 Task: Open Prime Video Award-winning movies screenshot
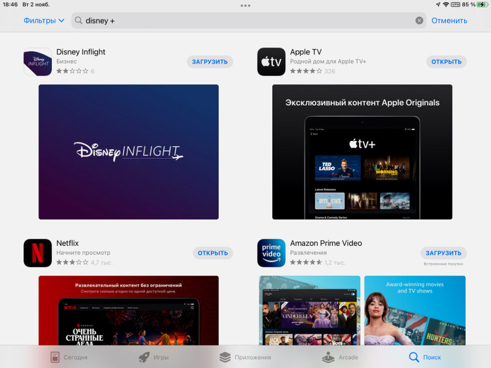pos(415,310)
